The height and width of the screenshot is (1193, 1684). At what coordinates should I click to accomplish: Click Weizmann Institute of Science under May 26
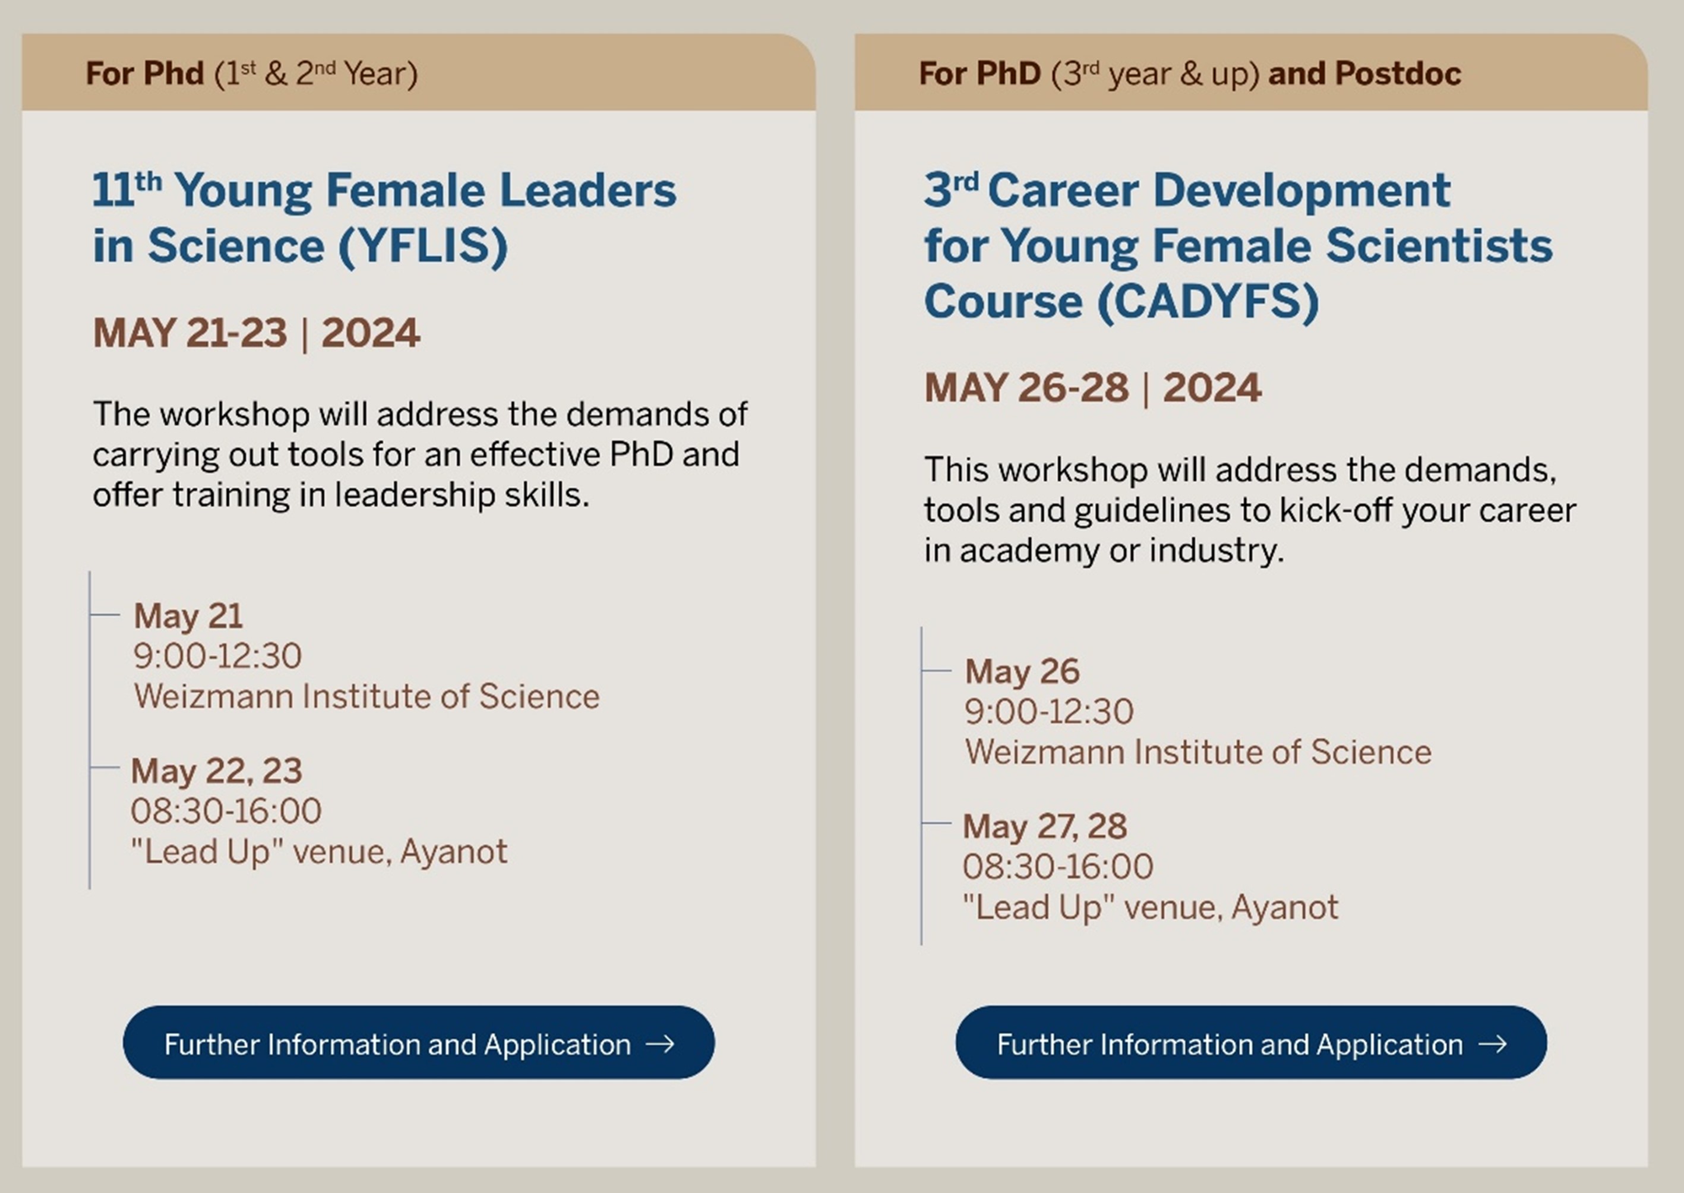pyautogui.click(x=1198, y=752)
